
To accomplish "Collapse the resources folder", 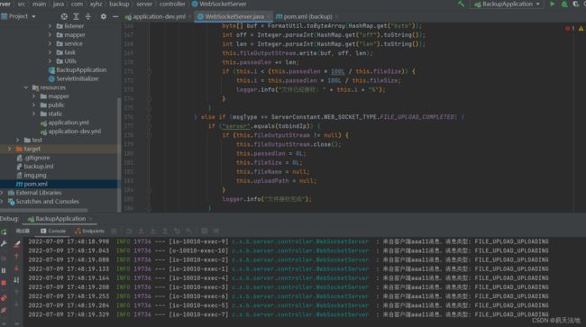I will 26,87.
